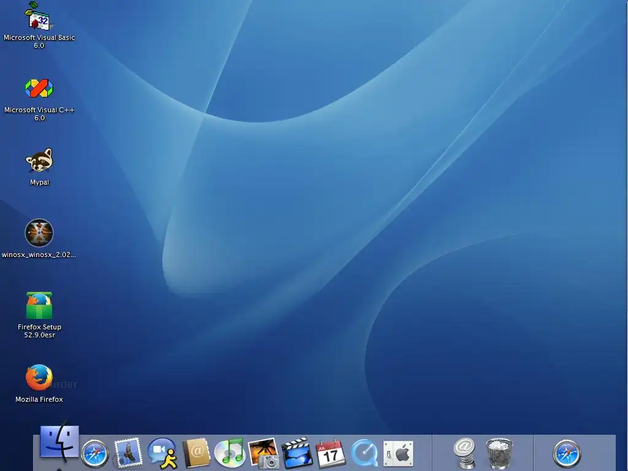The image size is (628, 471).
Task: Select the "Mypal" label text
Action: [39, 182]
